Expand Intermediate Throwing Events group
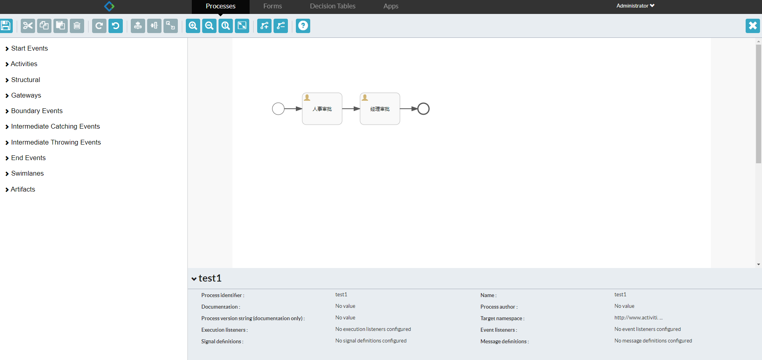The height and width of the screenshot is (360, 762). tap(53, 143)
